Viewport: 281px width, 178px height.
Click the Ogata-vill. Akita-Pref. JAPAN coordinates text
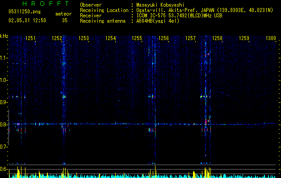coord(205,10)
